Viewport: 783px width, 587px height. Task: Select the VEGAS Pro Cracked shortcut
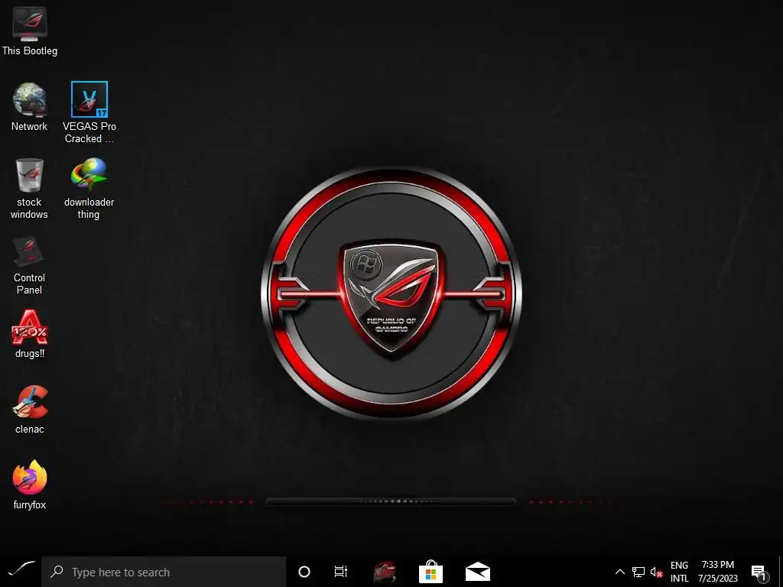[89, 112]
